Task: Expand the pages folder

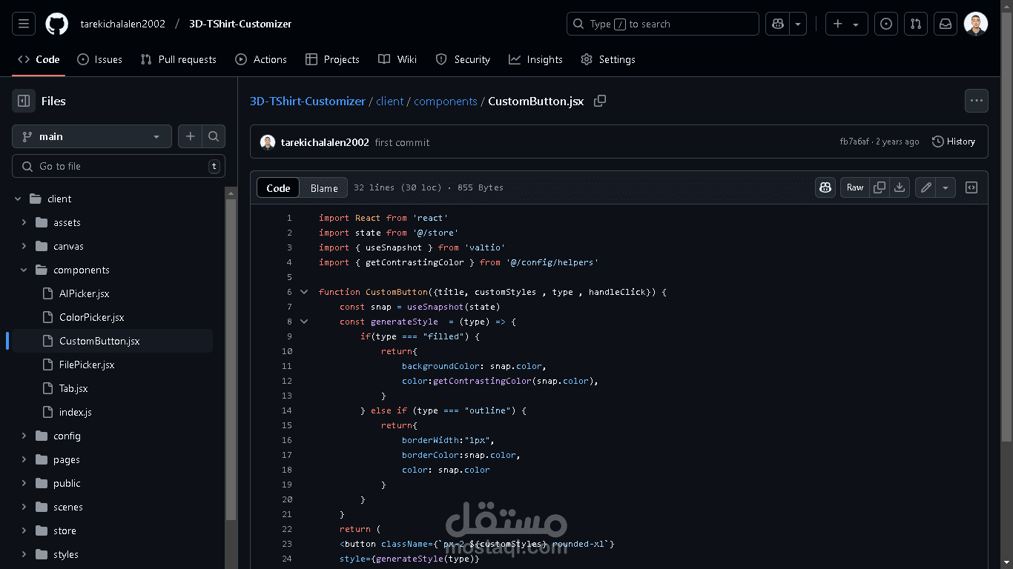Action: click(x=24, y=459)
